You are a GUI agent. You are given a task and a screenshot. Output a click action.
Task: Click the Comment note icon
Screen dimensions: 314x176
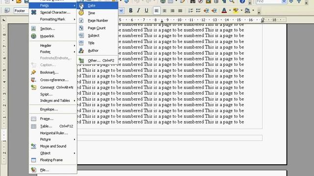coord(34,88)
